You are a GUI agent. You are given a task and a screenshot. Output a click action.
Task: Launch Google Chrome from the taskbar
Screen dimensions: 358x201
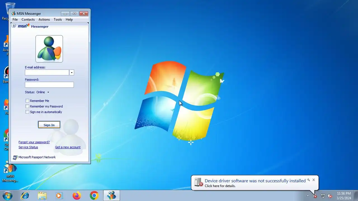94,196
